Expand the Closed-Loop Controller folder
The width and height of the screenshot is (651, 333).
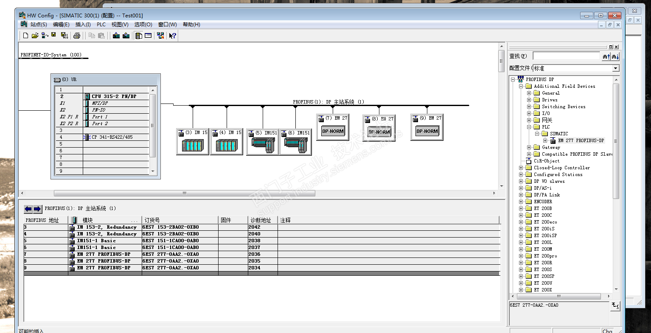point(521,168)
